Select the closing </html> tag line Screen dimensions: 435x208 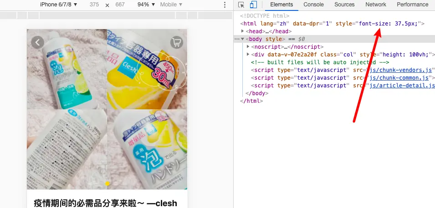(x=251, y=101)
